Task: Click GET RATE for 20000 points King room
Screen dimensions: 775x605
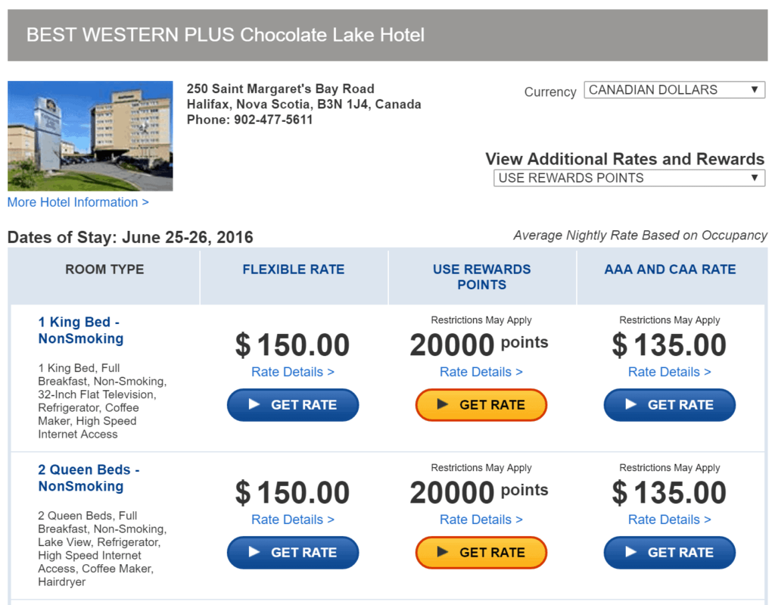Action: click(481, 404)
